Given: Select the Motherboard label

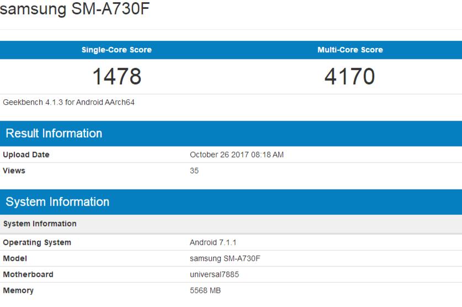Looking at the screenshot, I should pyautogui.click(x=28, y=274).
